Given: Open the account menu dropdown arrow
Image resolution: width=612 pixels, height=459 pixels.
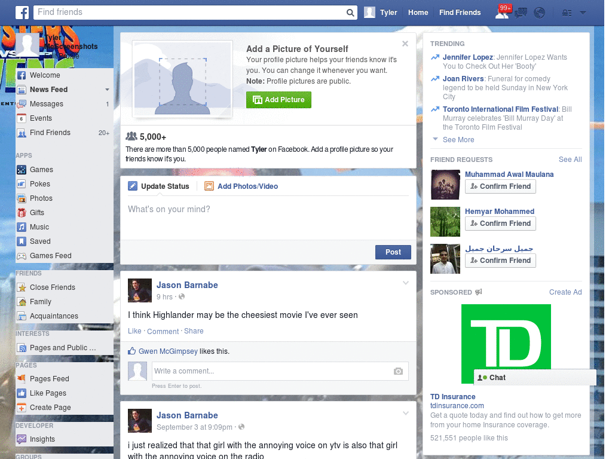Looking at the screenshot, I should tap(583, 13).
